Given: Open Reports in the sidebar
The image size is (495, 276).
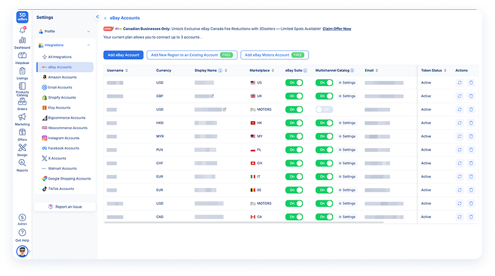Looking at the screenshot, I should pos(22,166).
